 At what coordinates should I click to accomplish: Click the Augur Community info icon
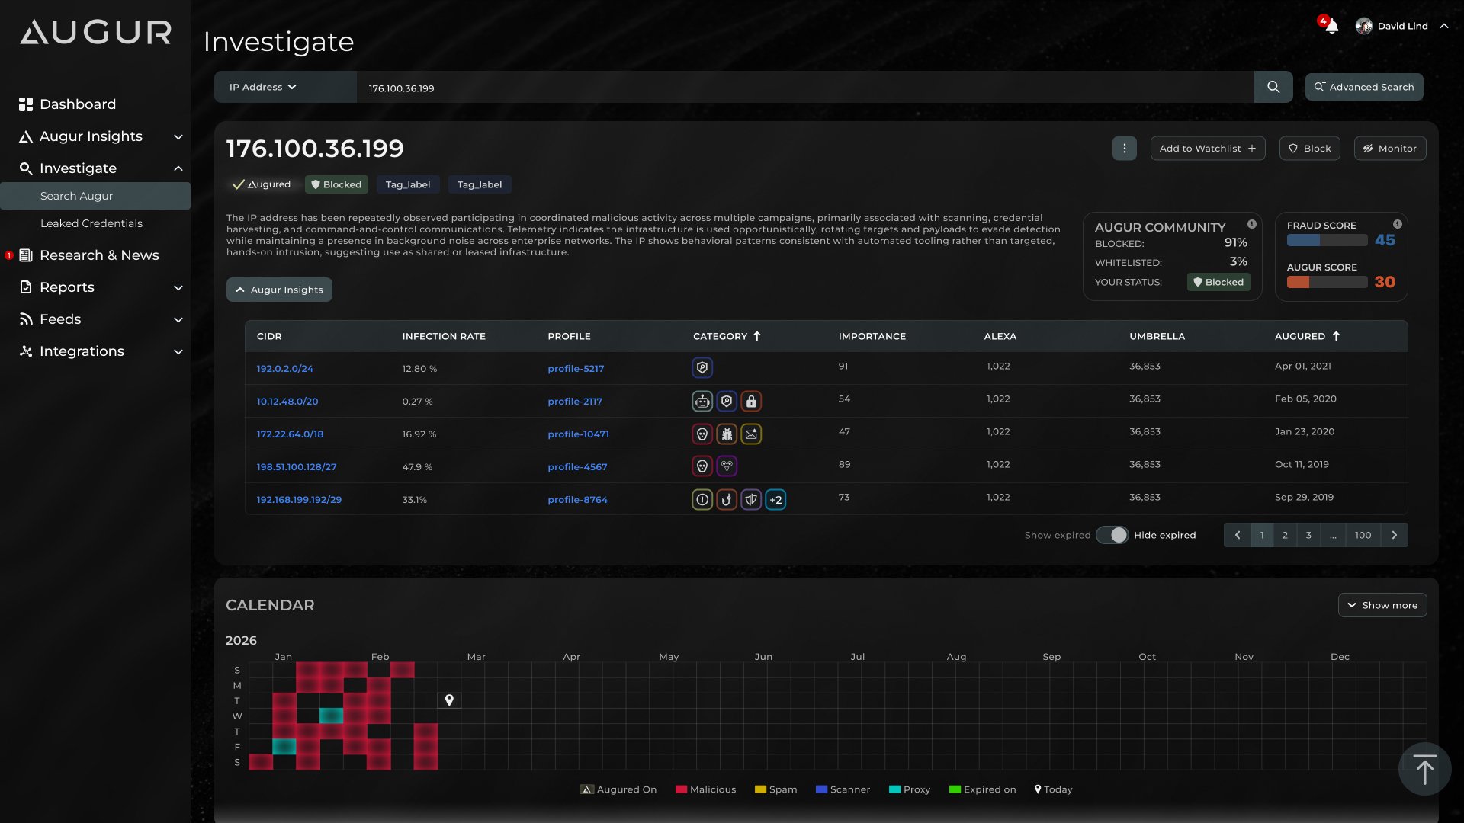(1251, 224)
